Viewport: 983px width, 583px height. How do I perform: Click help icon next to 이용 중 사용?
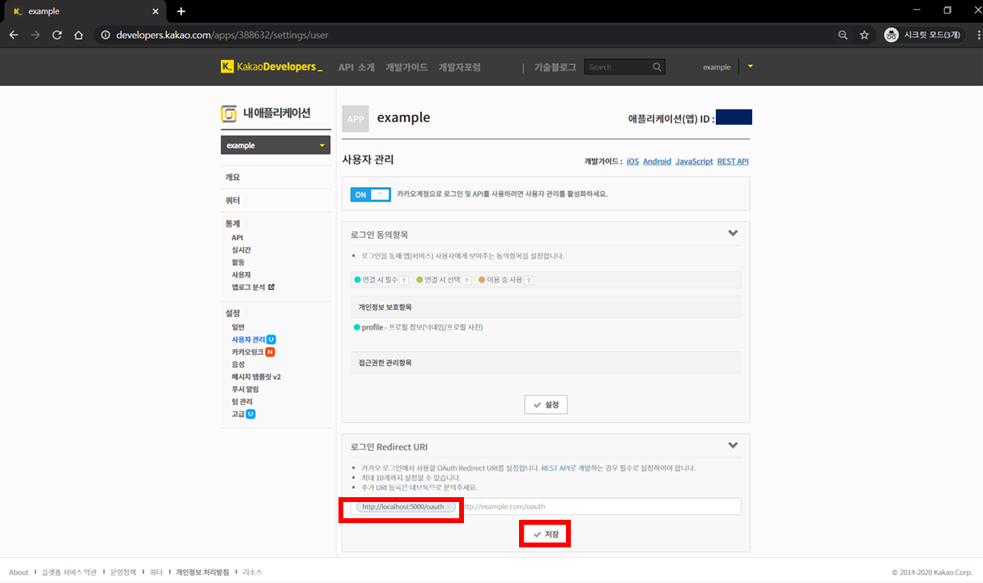[529, 280]
